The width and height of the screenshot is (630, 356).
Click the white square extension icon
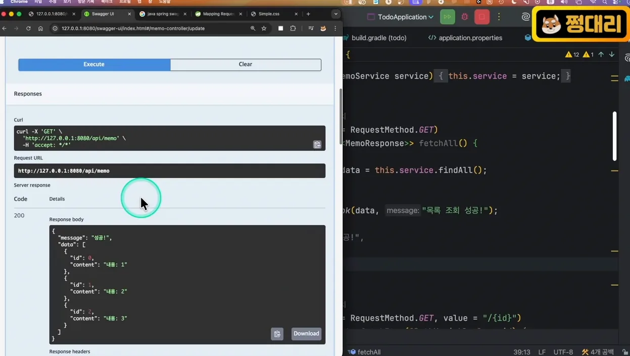tap(281, 28)
